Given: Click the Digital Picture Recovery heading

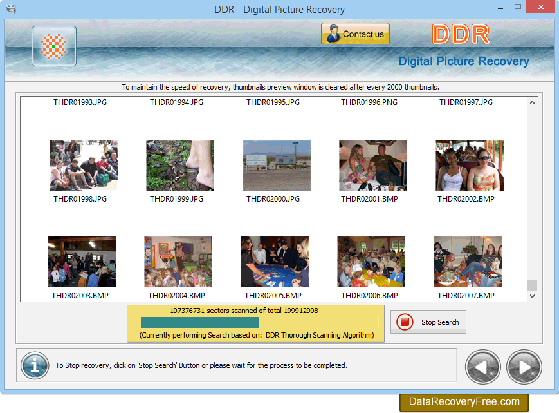Looking at the screenshot, I should [463, 61].
